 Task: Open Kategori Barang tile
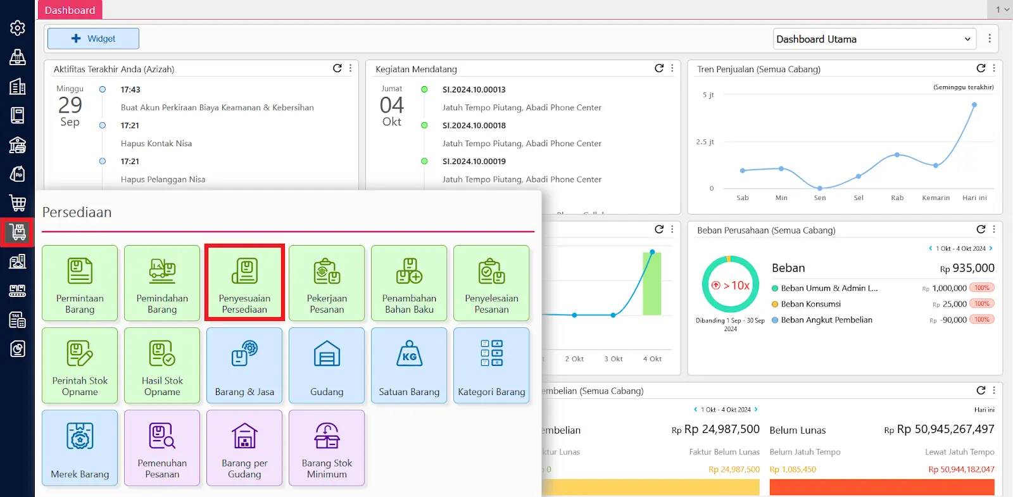pyautogui.click(x=491, y=365)
